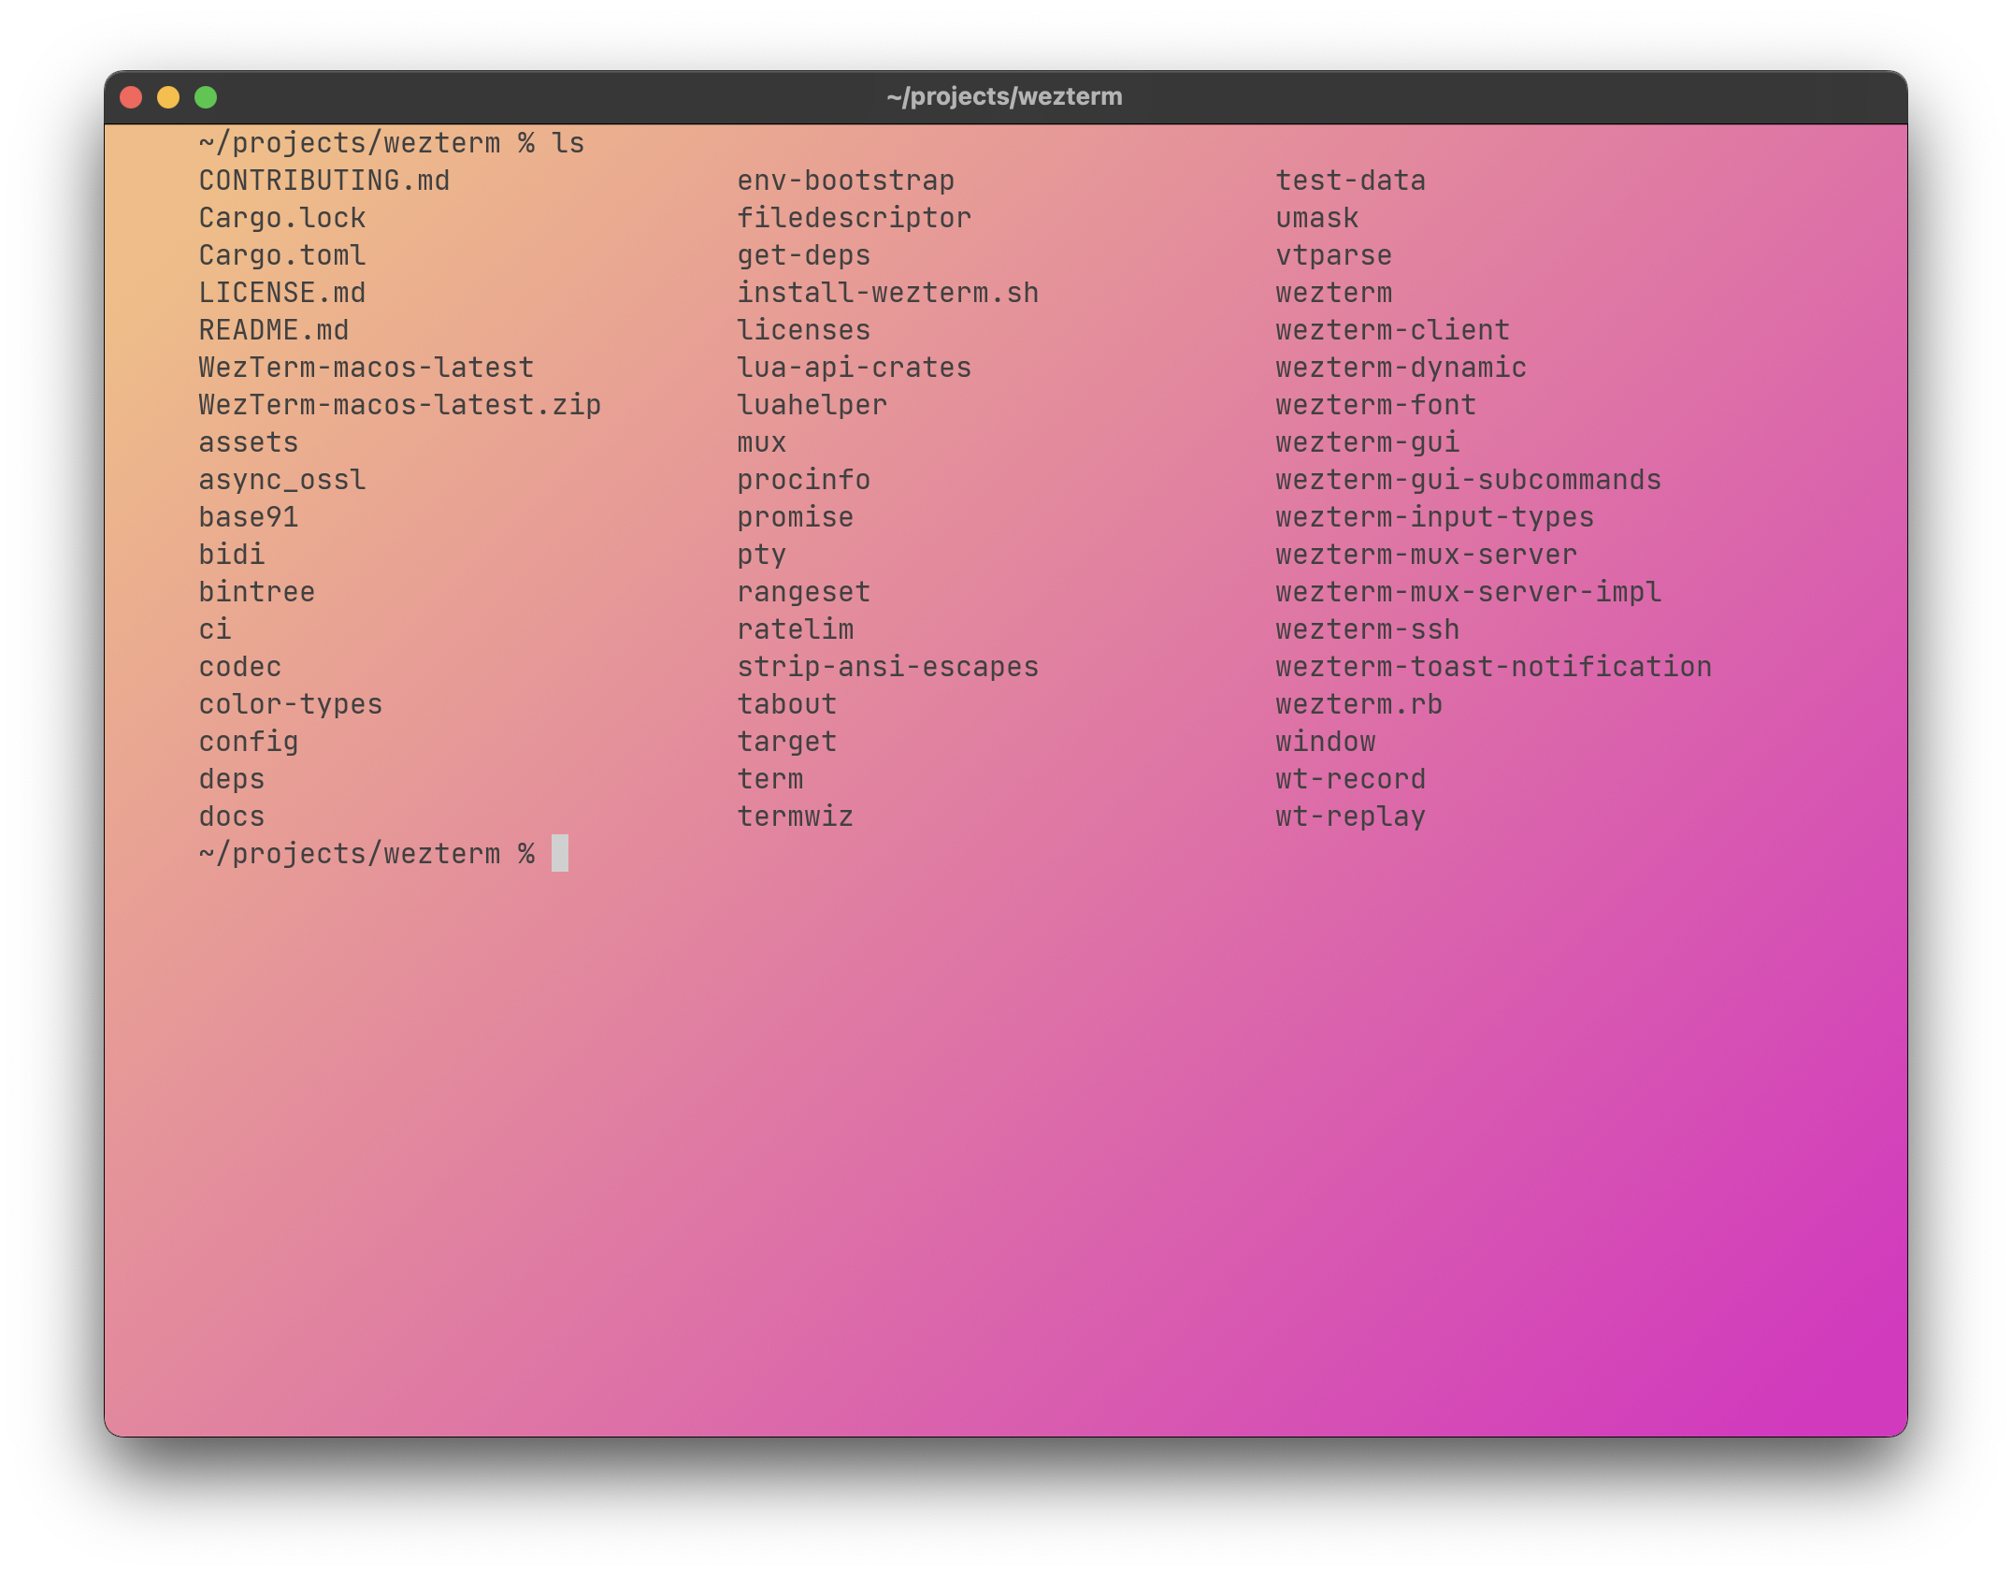Image resolution: width=2012 pixels, height=1575 pixels.
Task: Click the docs directory name
Action: pyautogui.click(x=232, y=816)
